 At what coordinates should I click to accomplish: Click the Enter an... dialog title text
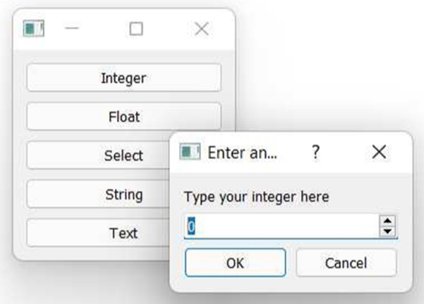coord(243,152)
